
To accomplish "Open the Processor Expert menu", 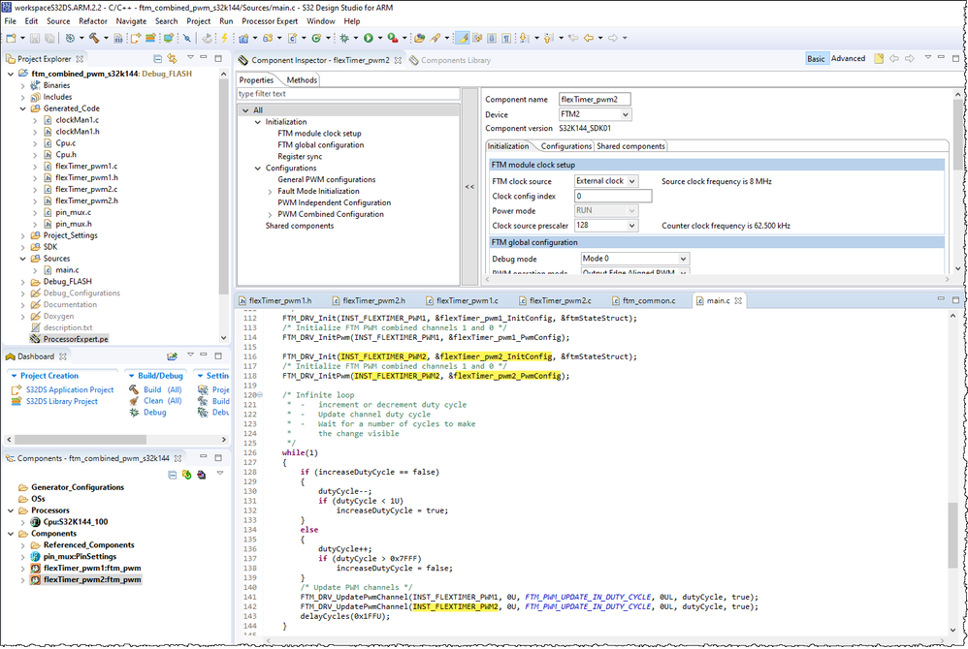I will (x=270, y=20).
